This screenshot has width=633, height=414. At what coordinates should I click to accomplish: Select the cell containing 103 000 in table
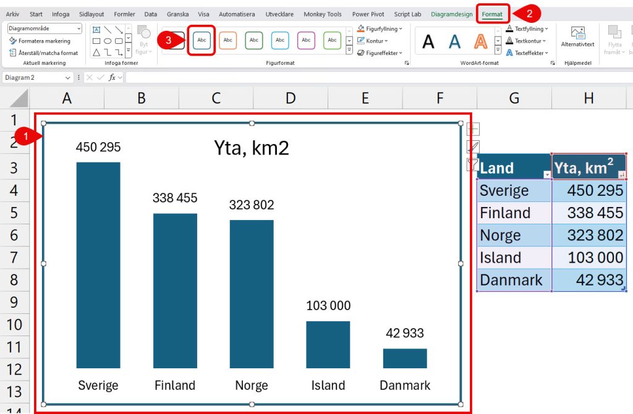click(x=588, y=258)
